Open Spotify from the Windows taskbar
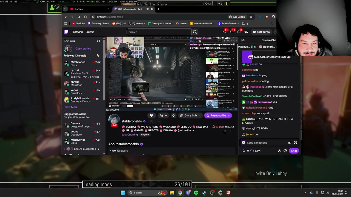Viewport: 351px width, 197px height. point(196,193)
